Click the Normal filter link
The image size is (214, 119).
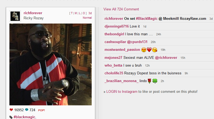pos(87,18)
